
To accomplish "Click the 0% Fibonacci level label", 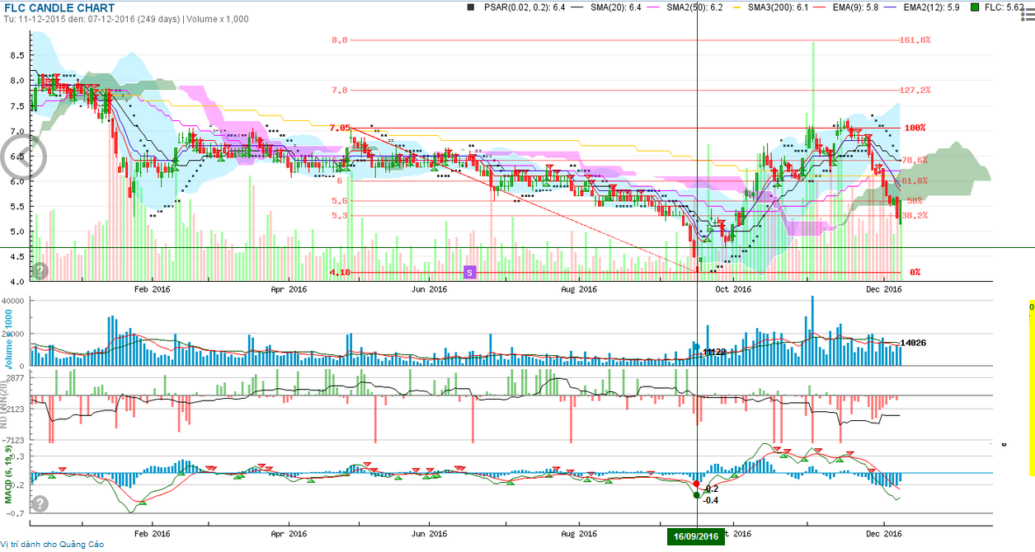I will pos(915,272).
